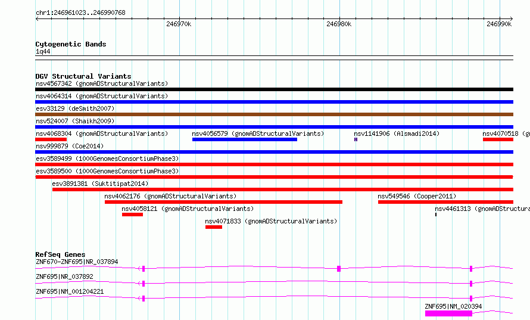Viewport: 530px width, 320px height.
Task: Open variant label nsv4068304 (gnomADStructuralVariants)
Action: [102, 133]
